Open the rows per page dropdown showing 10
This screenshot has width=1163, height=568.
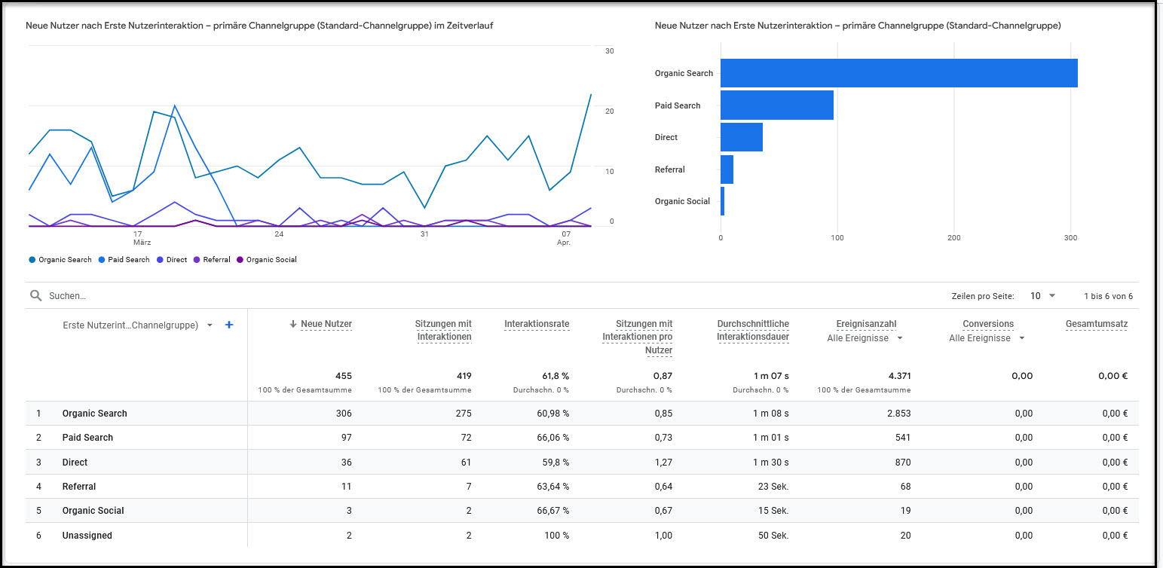[x=1043, y=296]
